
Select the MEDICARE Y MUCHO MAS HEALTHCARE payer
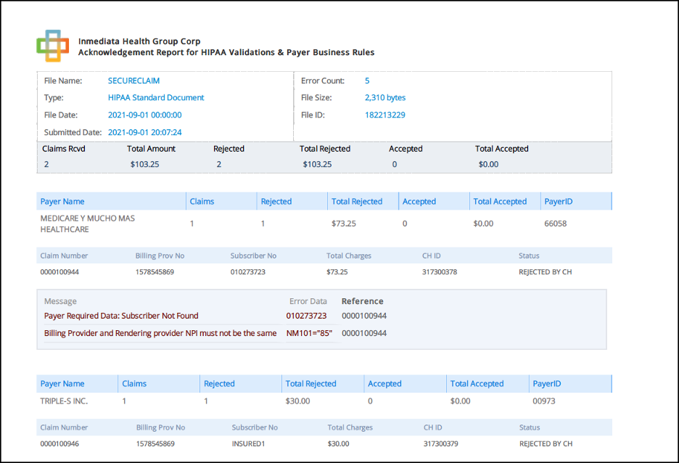[x=87, y=224]
